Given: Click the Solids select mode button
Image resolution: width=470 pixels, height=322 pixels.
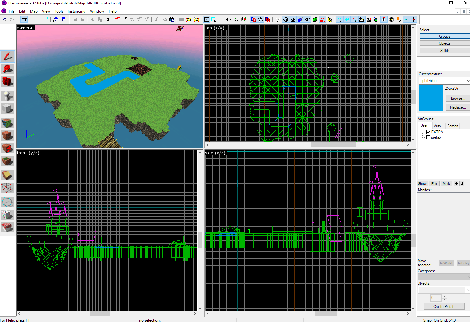Looking at the screenshot, I should click(x=445, y=51).
